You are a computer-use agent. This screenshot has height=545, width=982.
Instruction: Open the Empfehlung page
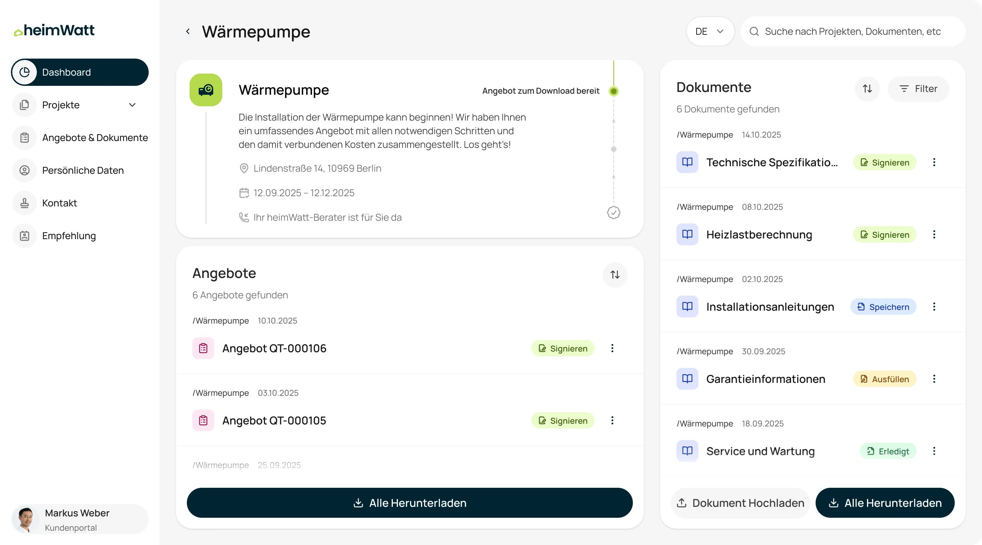pos(80,236)
